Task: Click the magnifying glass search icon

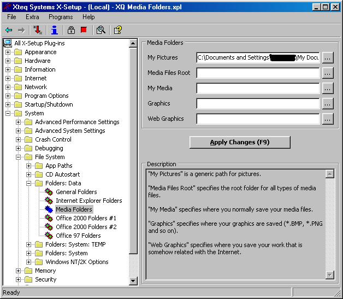Action: [x=100, y=30]
